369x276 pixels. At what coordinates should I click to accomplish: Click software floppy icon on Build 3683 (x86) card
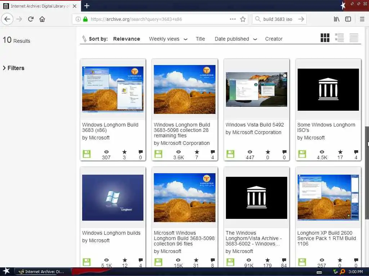point(86,154)
